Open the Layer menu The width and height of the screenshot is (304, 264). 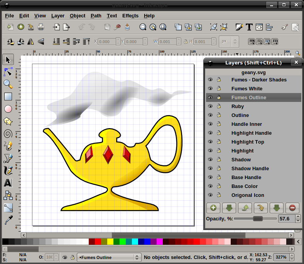point(58,16)
